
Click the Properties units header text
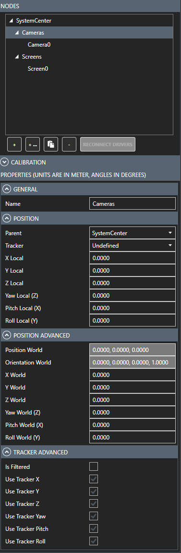coord(73,175)
